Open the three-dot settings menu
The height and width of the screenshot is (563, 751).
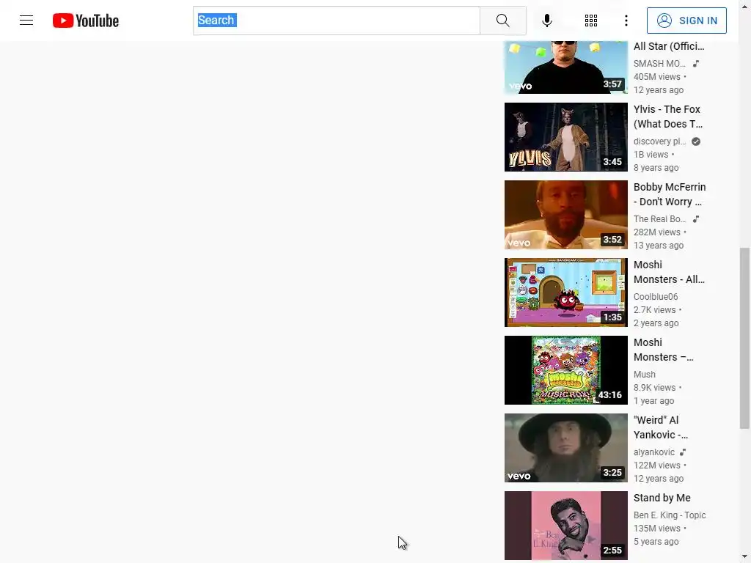click(626, 21)
